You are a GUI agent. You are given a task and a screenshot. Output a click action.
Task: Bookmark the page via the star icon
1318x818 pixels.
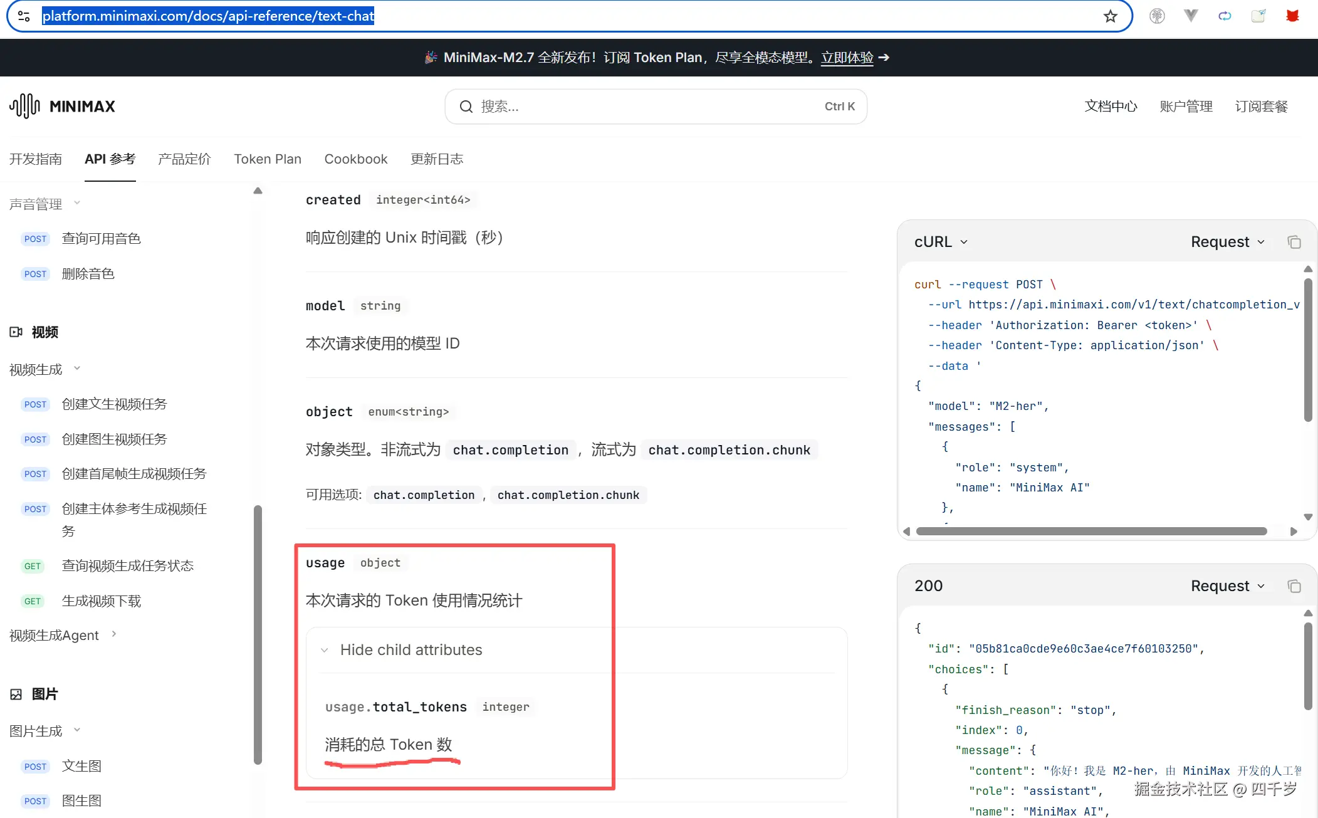pyautogui.click(x=1111, y=16)
